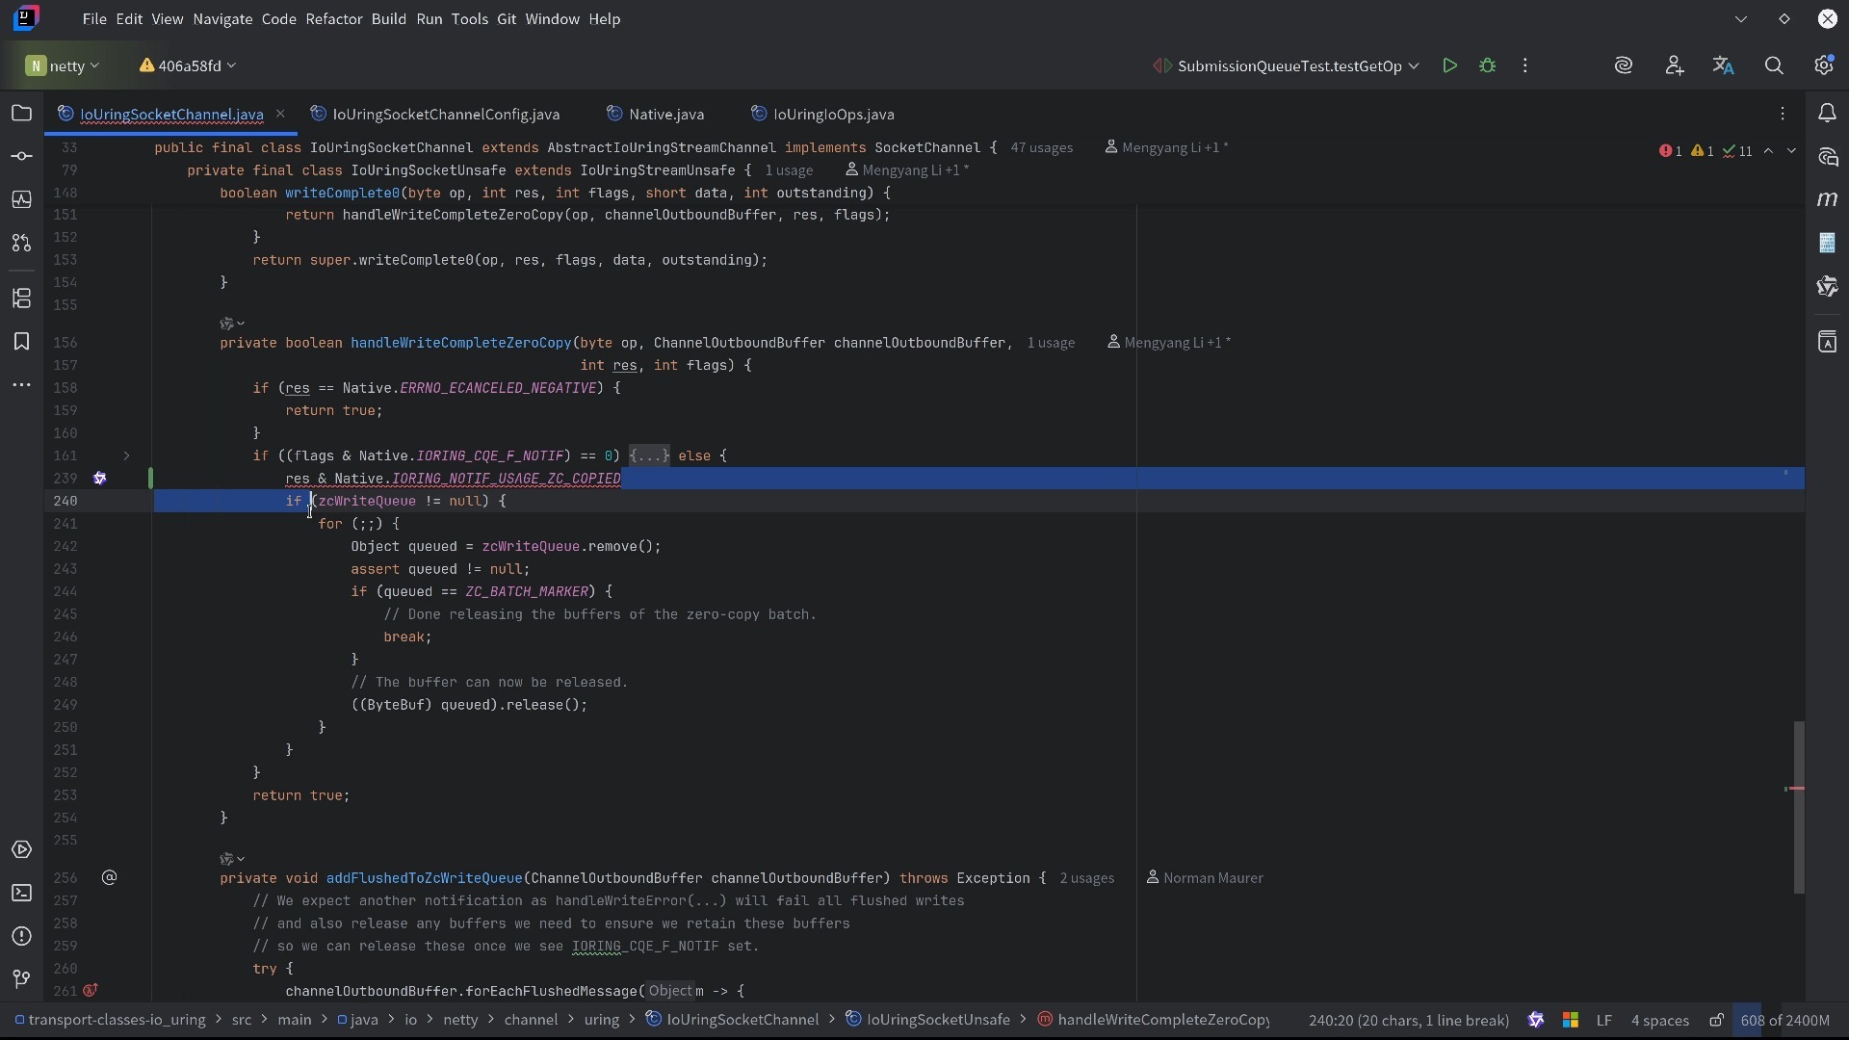Viewport: 1849px width, 1040px height.
Task: Open Code With Me user icon
Action: tap(1674, 65)
